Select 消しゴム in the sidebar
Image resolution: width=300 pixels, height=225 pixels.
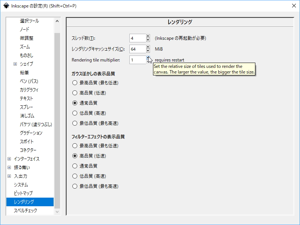coord(27,116)
